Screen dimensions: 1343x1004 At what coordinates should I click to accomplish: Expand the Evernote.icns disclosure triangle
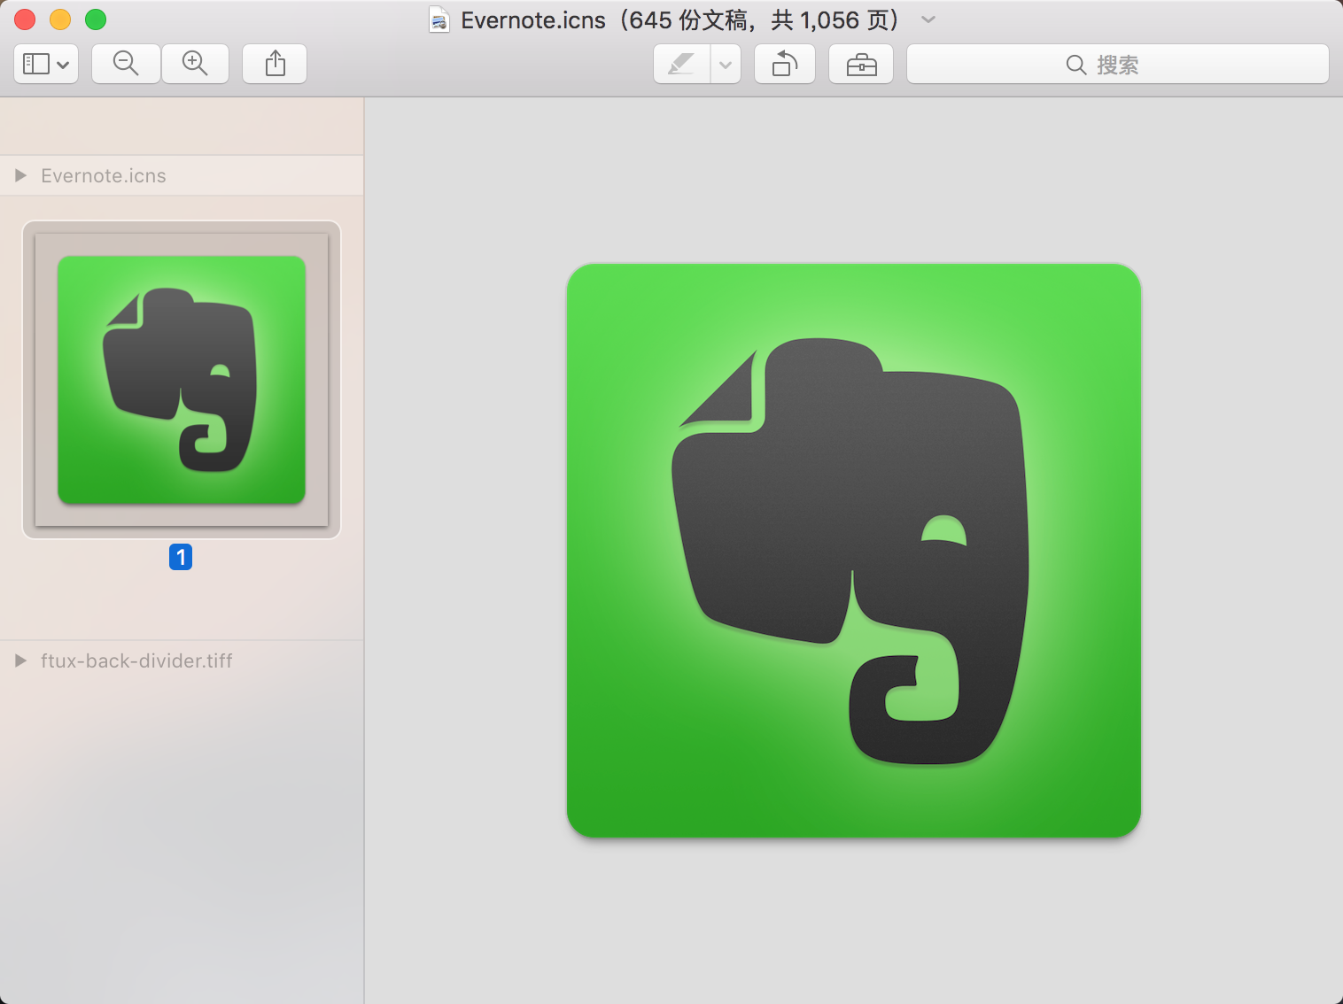point(20,175)
